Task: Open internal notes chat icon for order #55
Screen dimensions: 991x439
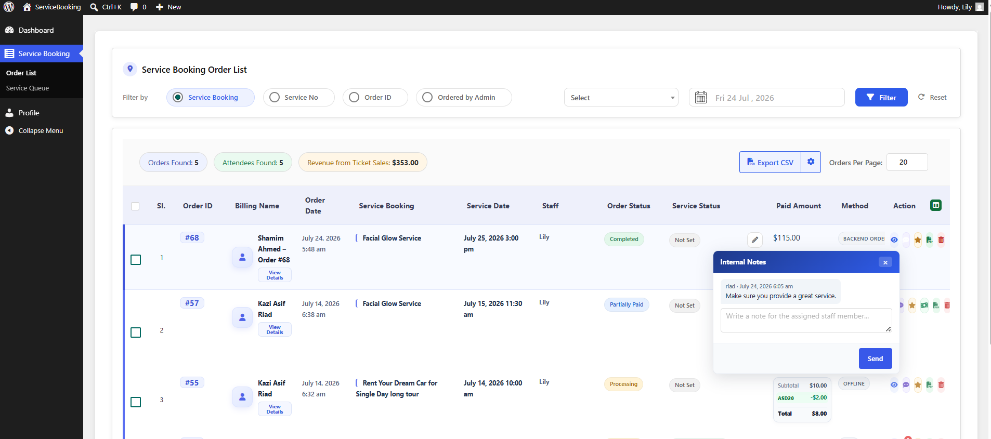Action: pos(906,384)
